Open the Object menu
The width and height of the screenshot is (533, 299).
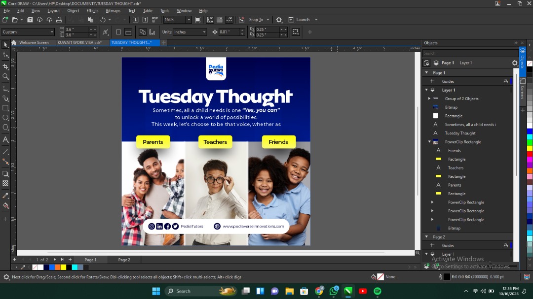tap(73, 10)
